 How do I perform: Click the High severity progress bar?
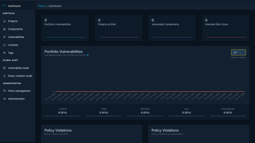tap(104, 116)
